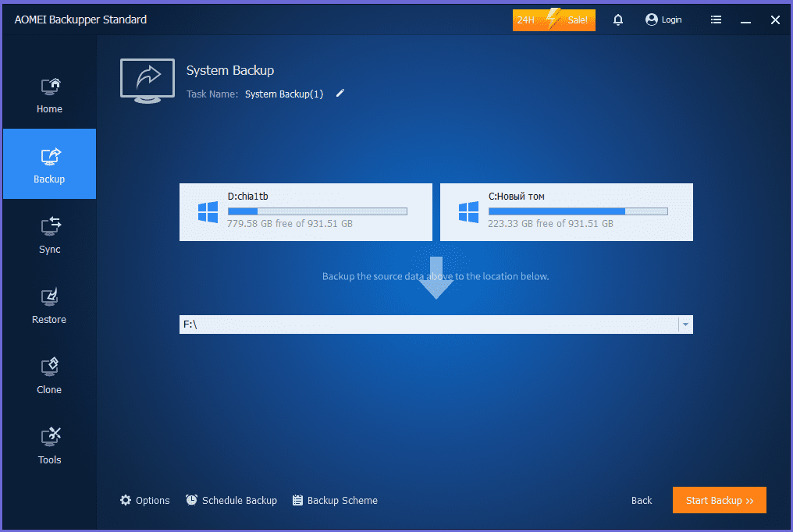Click the notification bell icon
This screenshot has height=532, width=793.
[618, 20]
